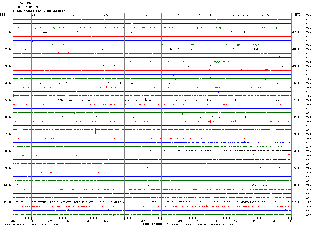Click the '11:00' CST time label

pyautogui.click(x=8, y=202)
